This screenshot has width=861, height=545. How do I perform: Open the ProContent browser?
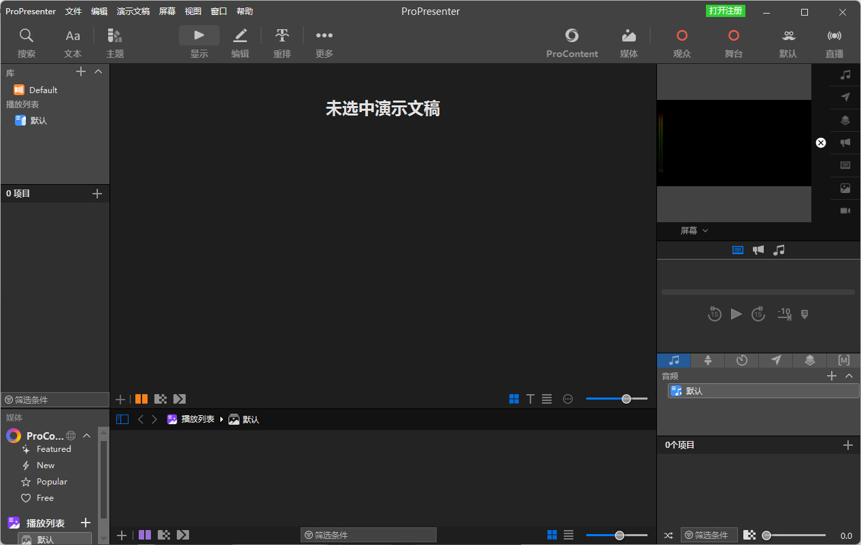[x=572, y=43]
